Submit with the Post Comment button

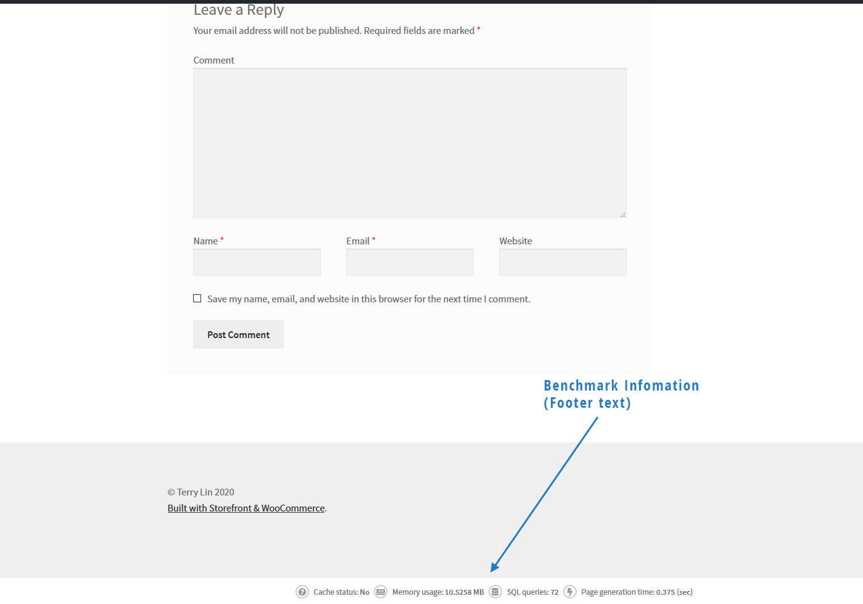click(238, 334)
